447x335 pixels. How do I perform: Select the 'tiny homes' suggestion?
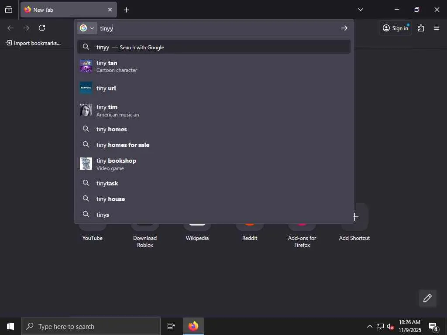coord(214,129)
